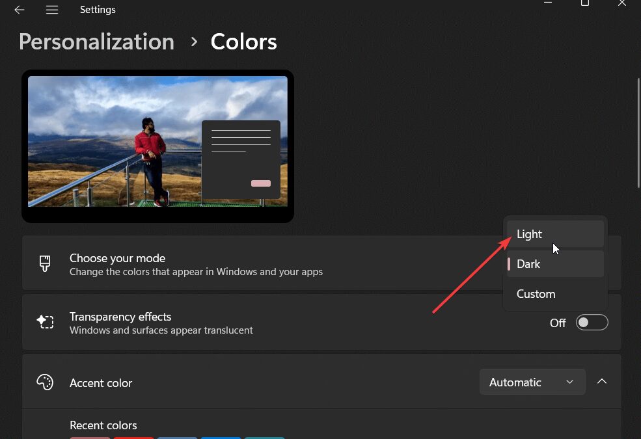
Task: Pick the teal recent color swatch
Action: [x=264, y=438]
